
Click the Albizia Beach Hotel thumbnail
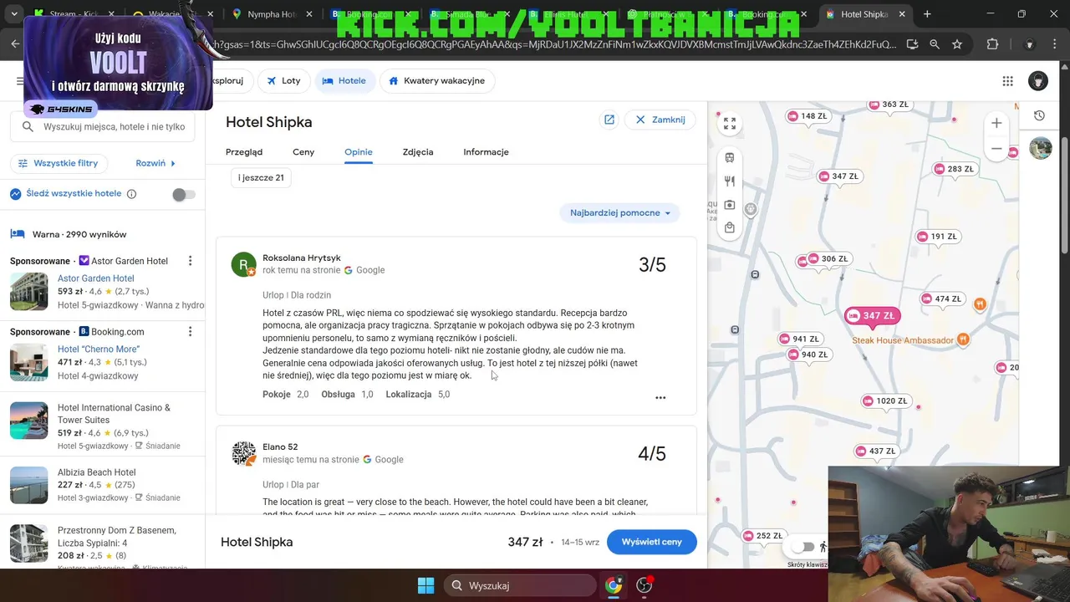[x=29, y=485]
